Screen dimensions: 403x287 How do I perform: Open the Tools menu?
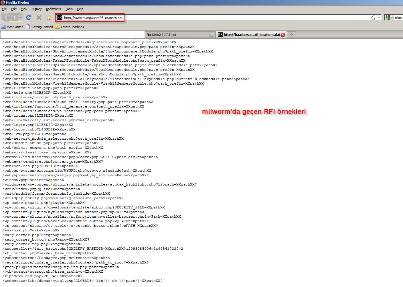click(x=69, y=9)
